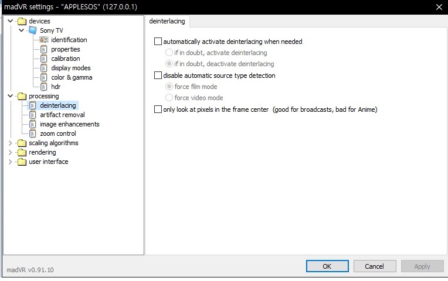Click the zoom control page icon

[33, 133]
